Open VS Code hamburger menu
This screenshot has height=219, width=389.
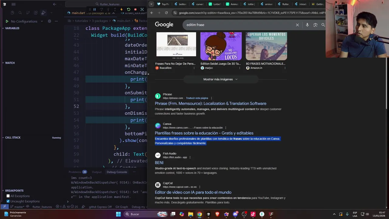click(13, 4)
